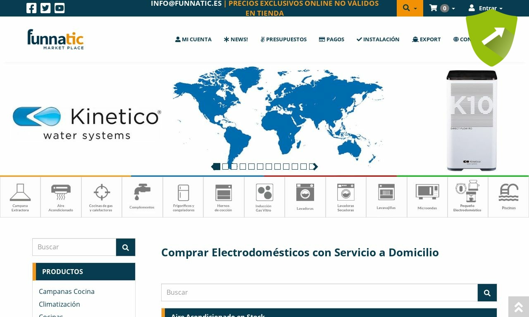Advance carousel with the right arrow
The image size is (529, 317).
click(316, 167)
